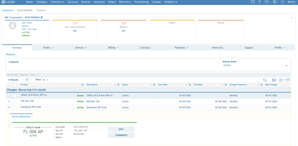Open the Demo user menu
Screen dimensions: 298x146
click(292, 2)
